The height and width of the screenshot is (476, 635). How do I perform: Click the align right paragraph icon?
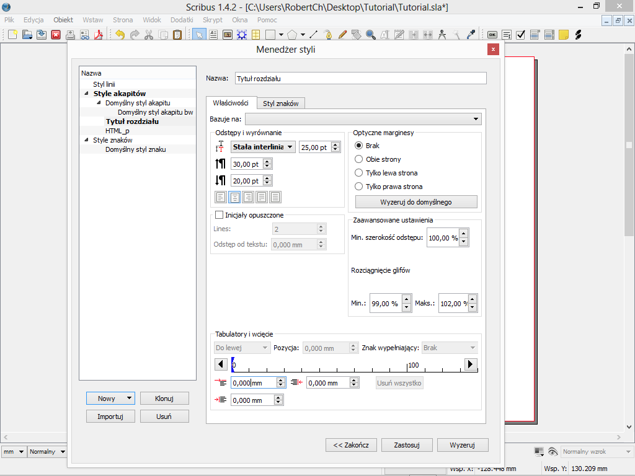tap(248, 197)
